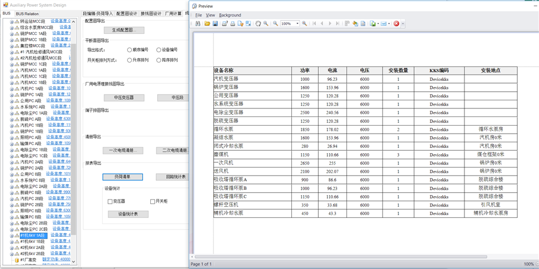The height and width of the screenshot is (269, 539).
Task: Select the 升序排列 radio button
Action: [130, 60]
